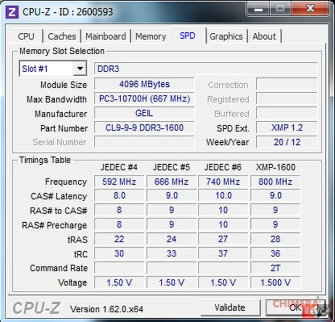Click the 592 MHz frequency cell
The height and width of the screenshot is (322, 335).
(119, 181)
